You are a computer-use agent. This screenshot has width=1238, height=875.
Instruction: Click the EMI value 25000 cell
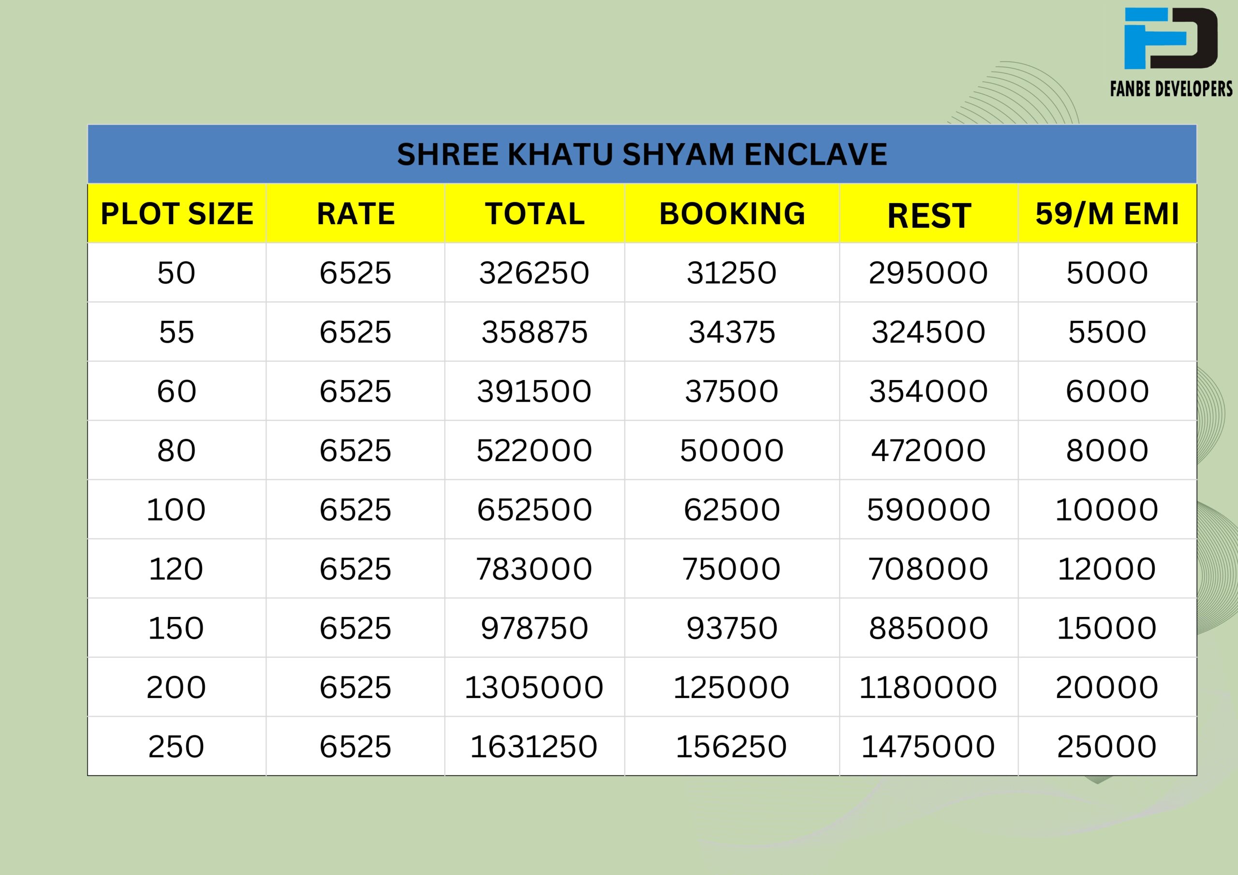coord(1107,747)
